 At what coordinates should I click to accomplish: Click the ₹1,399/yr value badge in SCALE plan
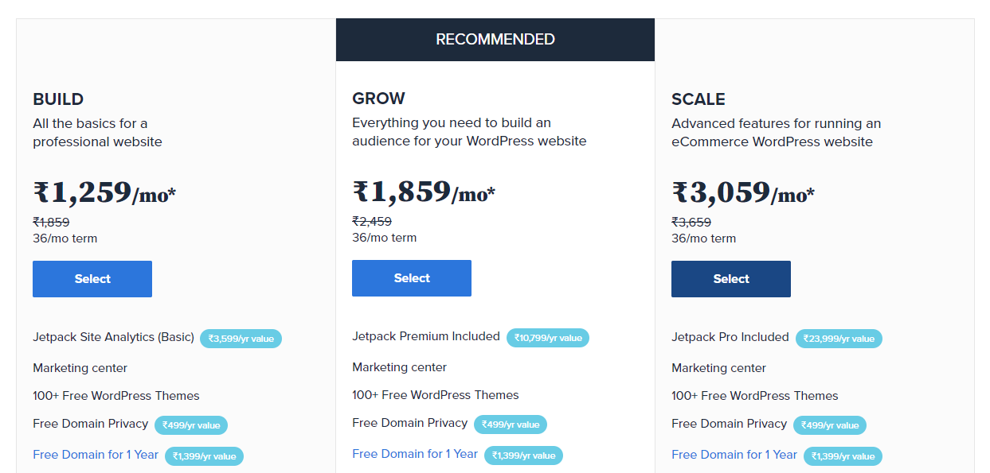coord(843,456)
